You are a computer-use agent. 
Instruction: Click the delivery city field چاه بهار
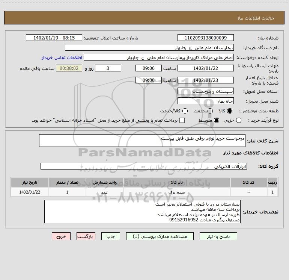206,101
